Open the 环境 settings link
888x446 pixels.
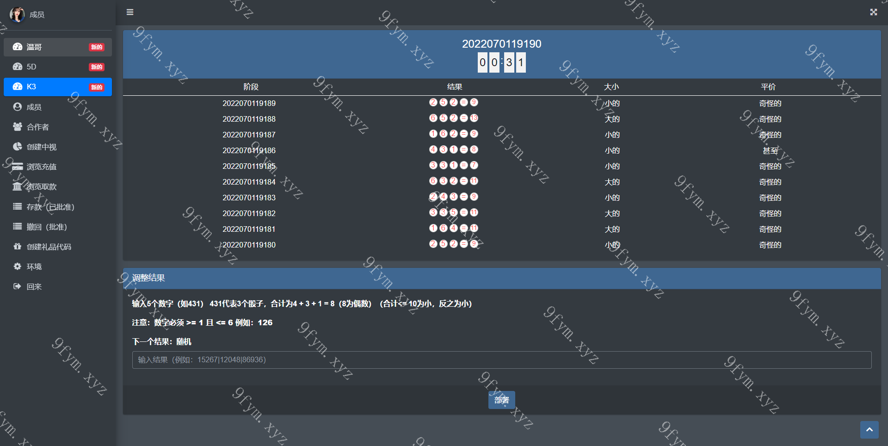(x=58, y=266)
